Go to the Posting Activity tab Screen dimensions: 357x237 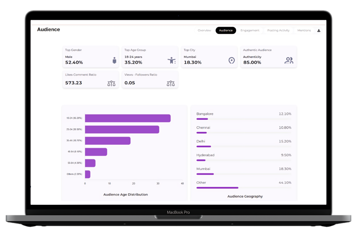click(x=278, y=30)
